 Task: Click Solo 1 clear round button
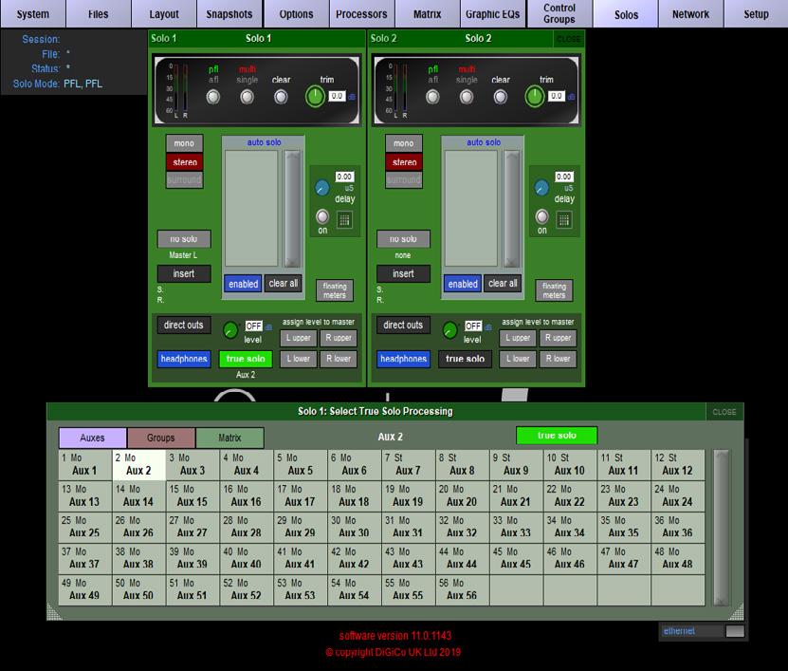pos(281,97)
